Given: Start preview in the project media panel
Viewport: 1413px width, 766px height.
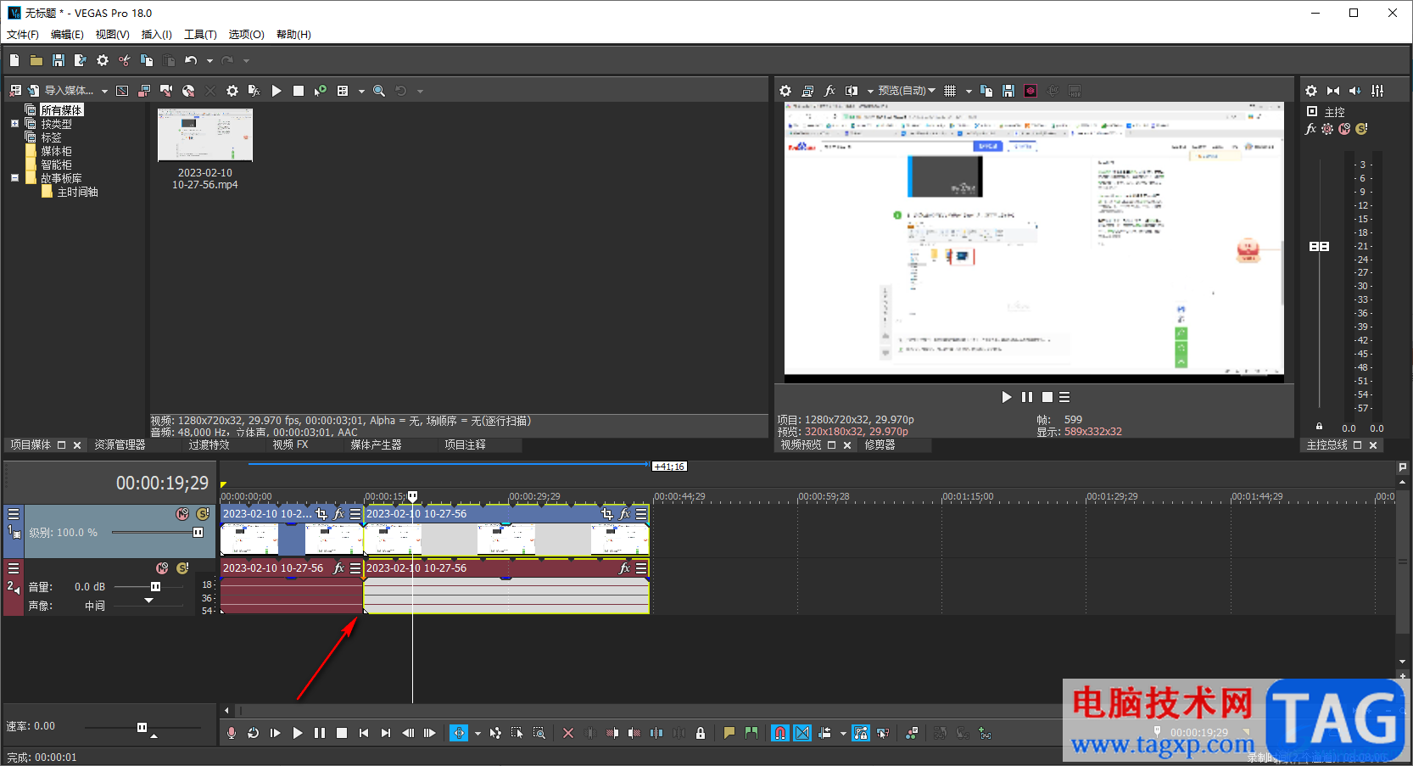Looking at the screenshot, I should click(276, 91).
